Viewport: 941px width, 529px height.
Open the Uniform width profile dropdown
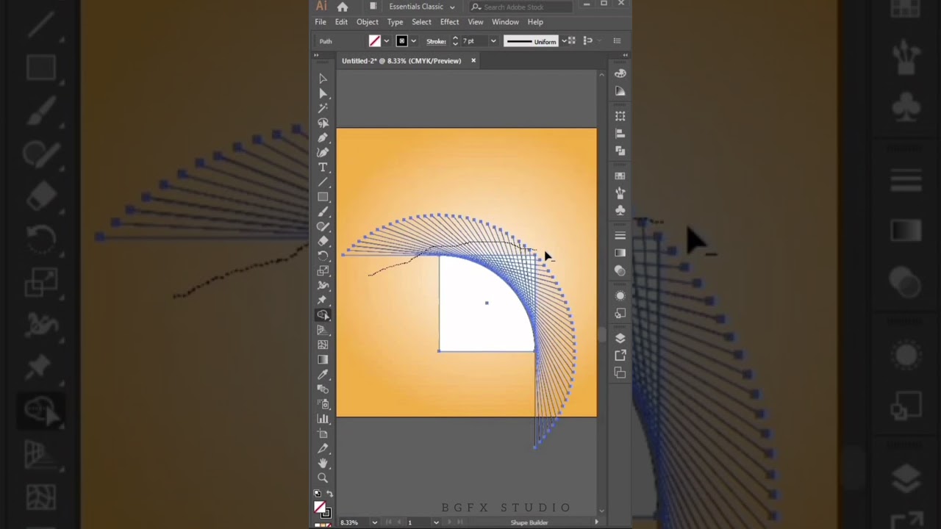click(x=564, y=41)
